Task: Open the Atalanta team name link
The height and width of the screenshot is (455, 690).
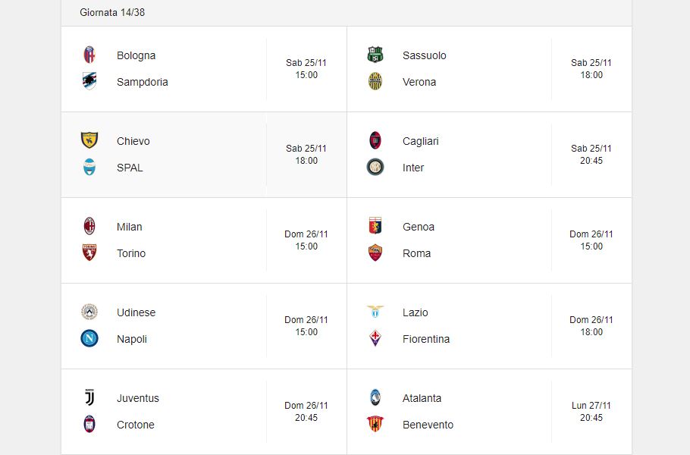Action: tap(422, 398)
